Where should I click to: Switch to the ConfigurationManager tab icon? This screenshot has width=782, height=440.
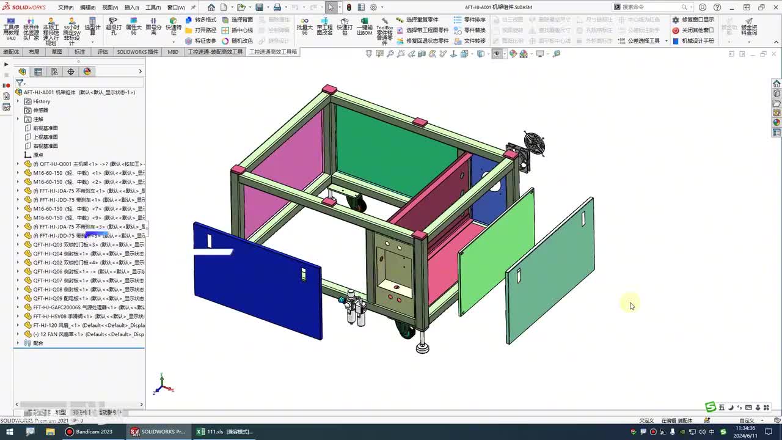pos(54,71)
